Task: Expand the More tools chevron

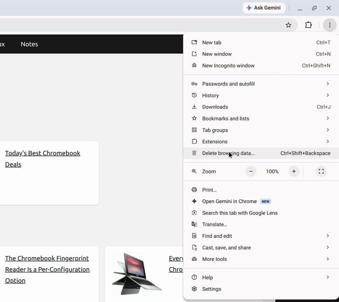Action: point(328,259)
